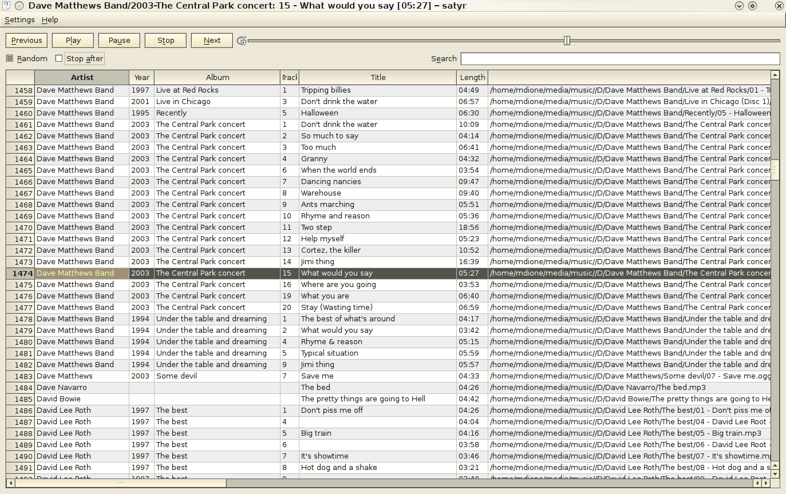Select song title 'Tripping billies'
Screen dimensions: 786x494
(326, 90)
